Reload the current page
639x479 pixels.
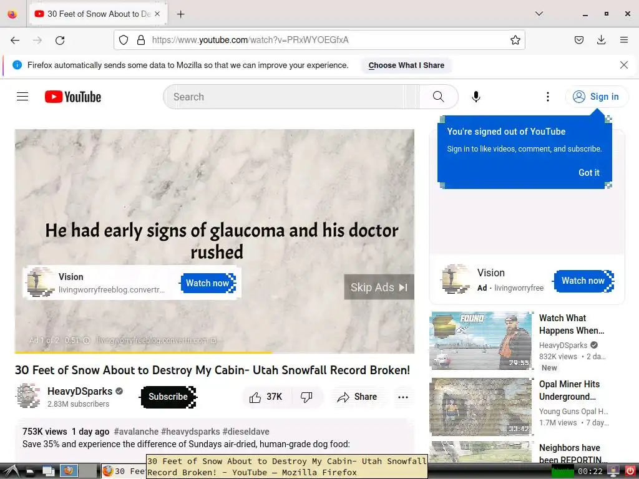tap(60, 40)
